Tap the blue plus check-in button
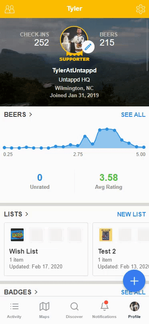 click(x=134, y=281)
